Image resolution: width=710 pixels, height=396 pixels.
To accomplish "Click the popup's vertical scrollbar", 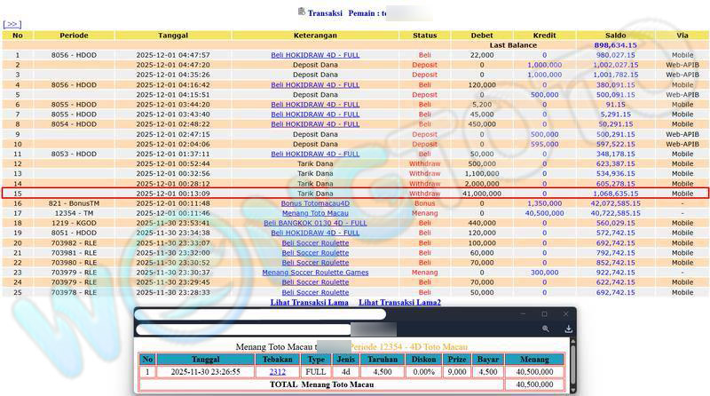I will point(572,364).
